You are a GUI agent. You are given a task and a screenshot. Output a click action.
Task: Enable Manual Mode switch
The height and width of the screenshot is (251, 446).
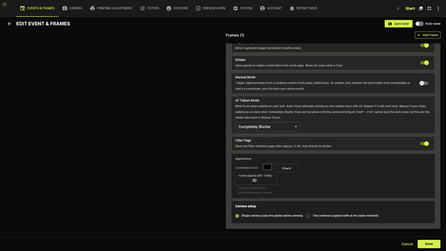pos(424,83)
